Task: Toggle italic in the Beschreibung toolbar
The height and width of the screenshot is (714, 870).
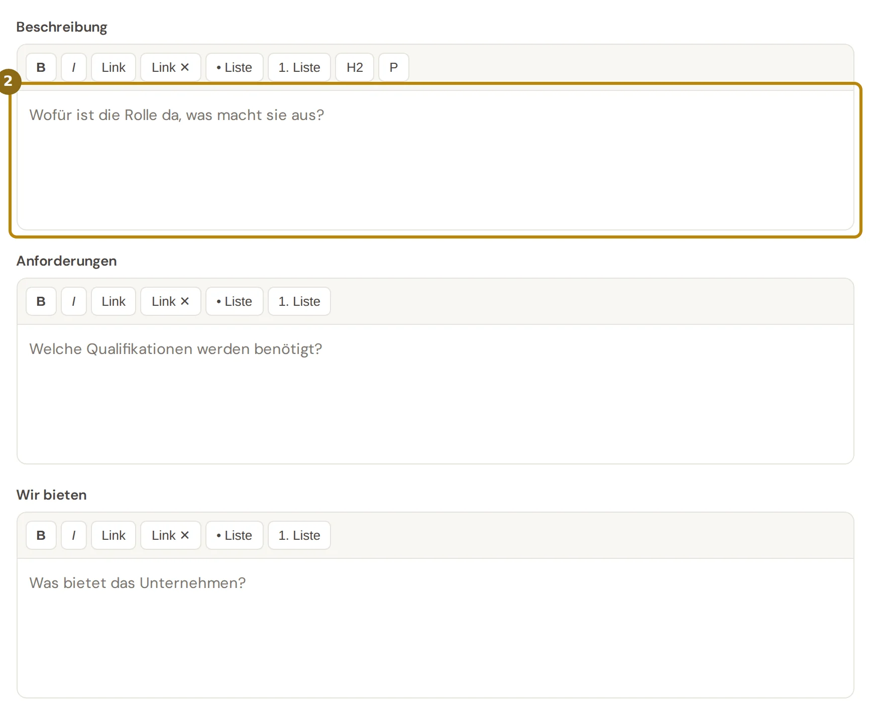Action: [x=74, y=67]
